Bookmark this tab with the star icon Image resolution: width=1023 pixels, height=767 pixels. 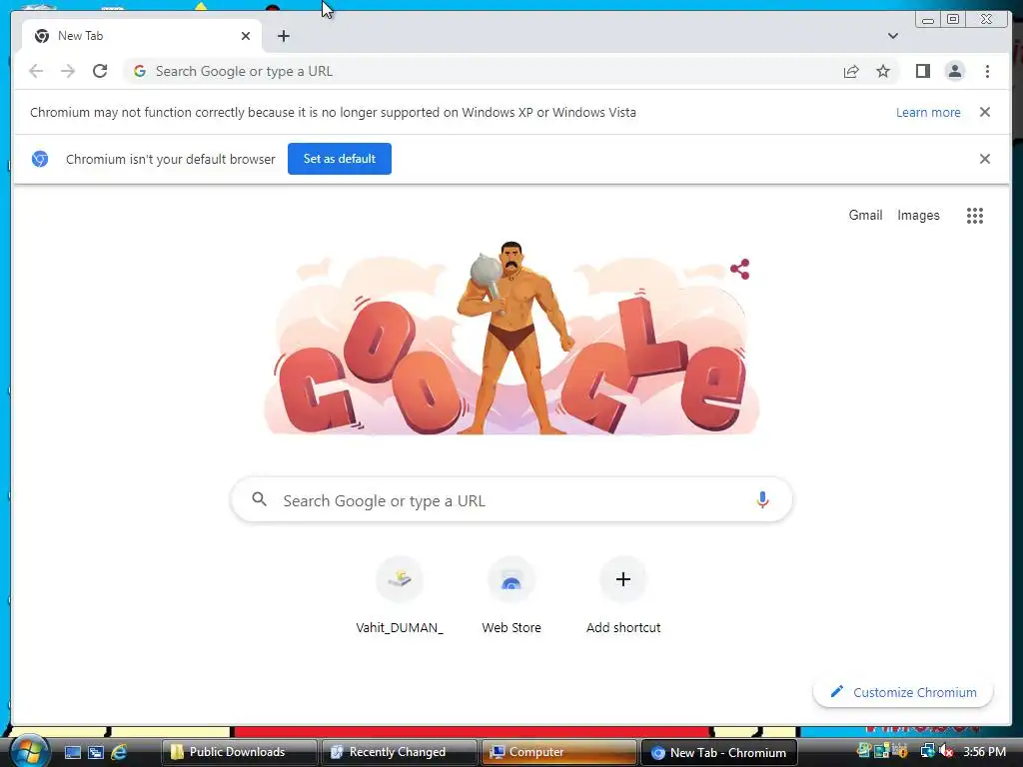[x=883, y=71]
